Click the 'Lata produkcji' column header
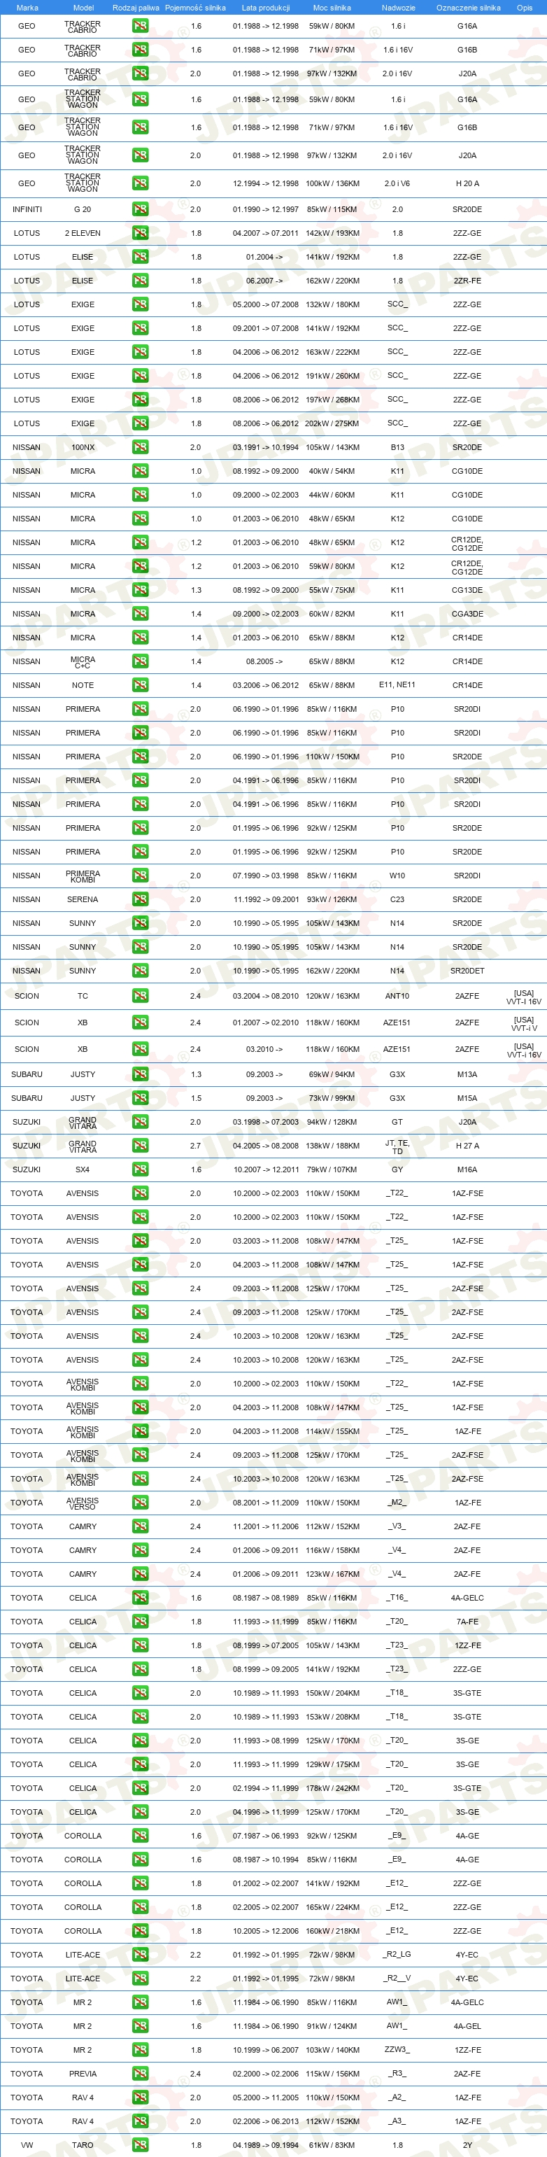This screenshot has height=2157, width=547. pyautogui.click(x=265, y=8)
